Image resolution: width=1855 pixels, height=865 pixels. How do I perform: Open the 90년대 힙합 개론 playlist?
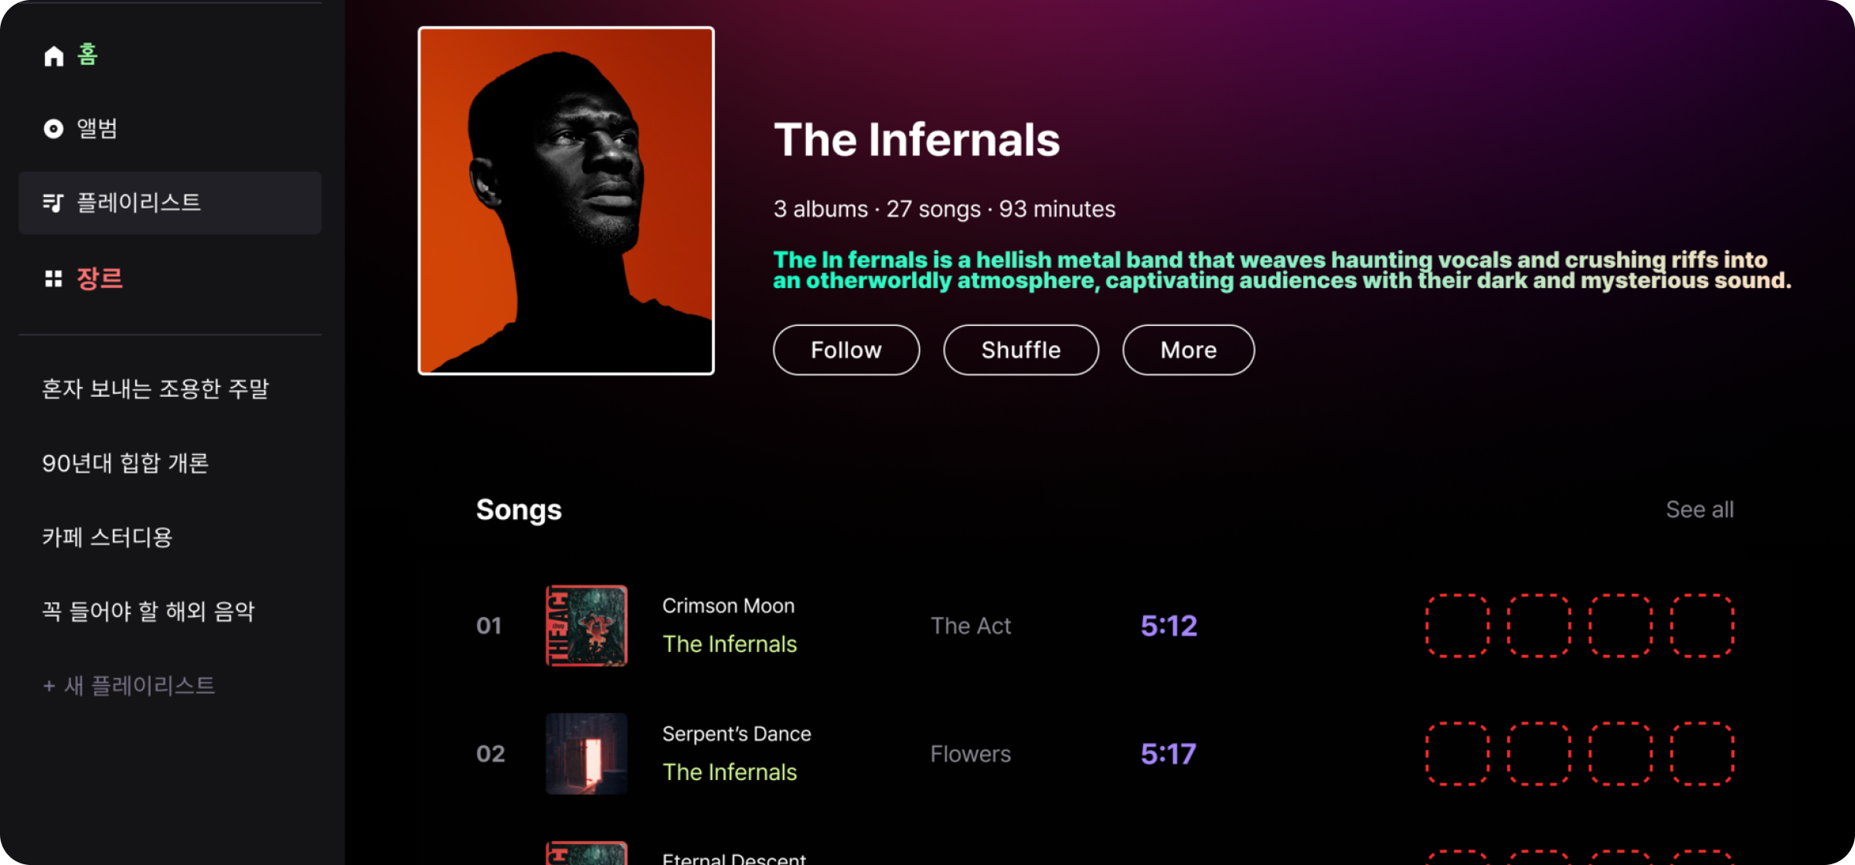click(125, 463)
